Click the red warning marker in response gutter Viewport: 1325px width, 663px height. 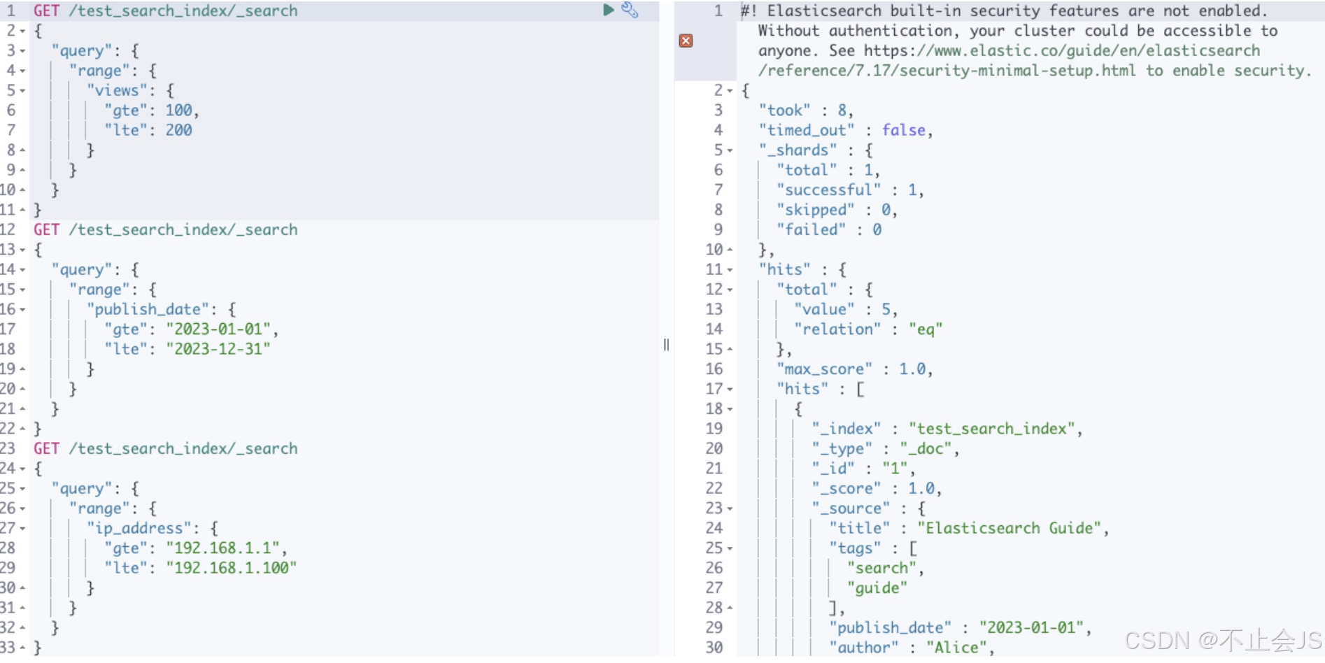click(686, 41)
